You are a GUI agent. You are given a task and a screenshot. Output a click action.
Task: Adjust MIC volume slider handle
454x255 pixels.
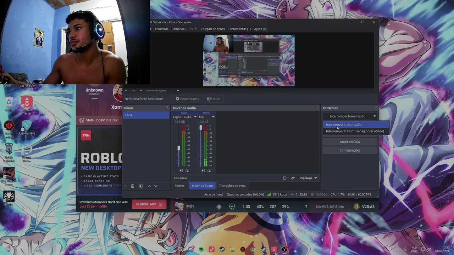tap(201, 127)
